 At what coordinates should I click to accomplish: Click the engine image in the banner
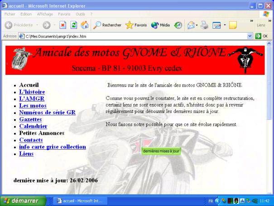click(x=21, y=59)
